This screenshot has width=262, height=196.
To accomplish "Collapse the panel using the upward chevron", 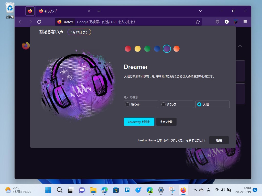I will [240, 46].
